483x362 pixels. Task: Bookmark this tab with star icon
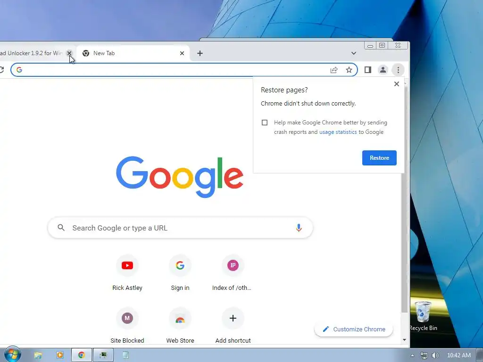[349, 70]
